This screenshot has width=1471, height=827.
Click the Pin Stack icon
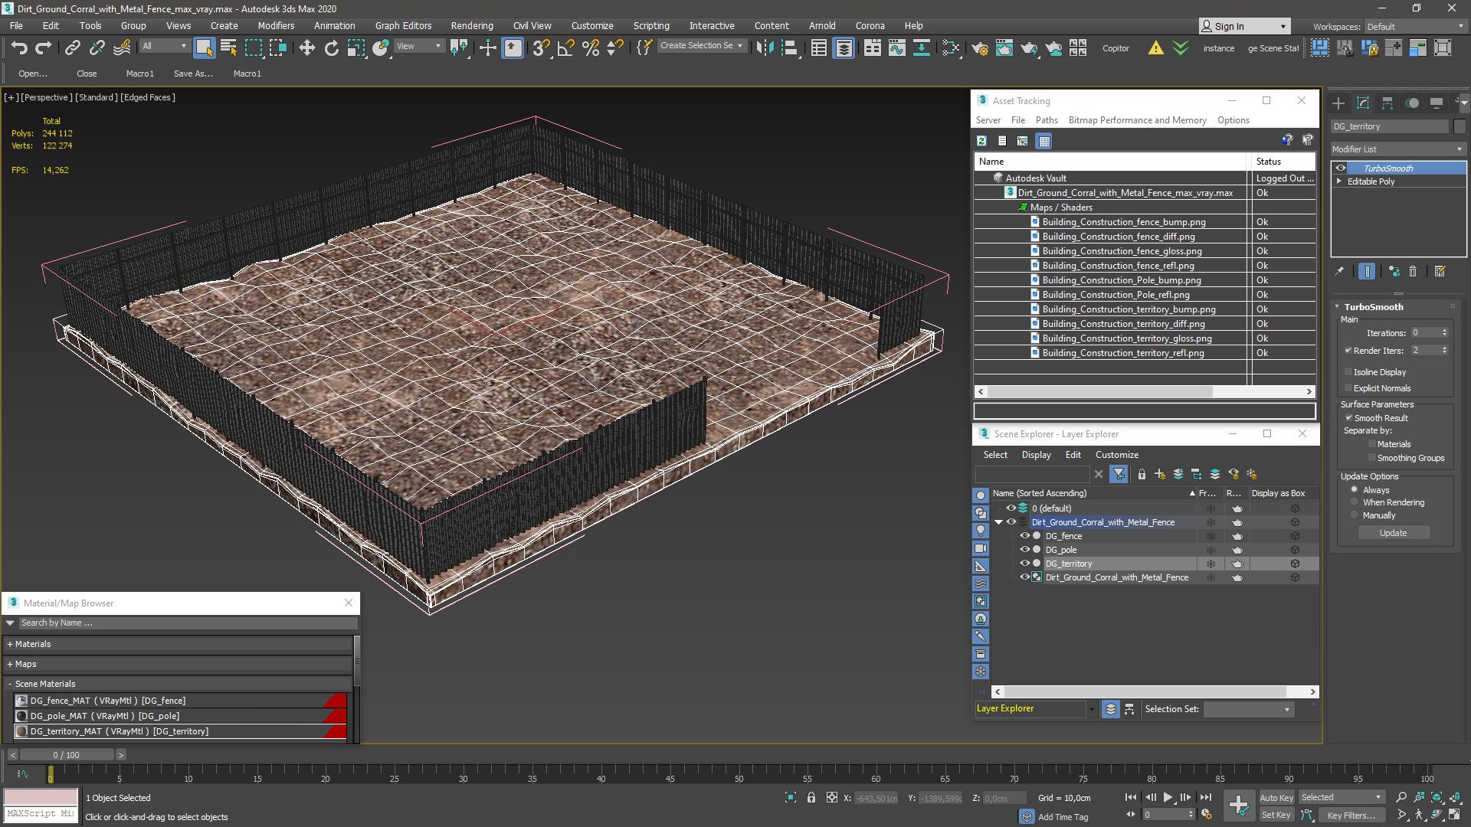coord(1339,271)
